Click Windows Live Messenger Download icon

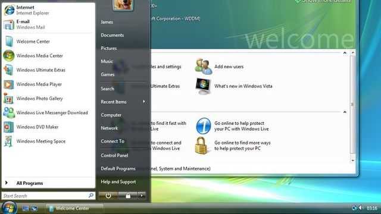pos(9,112)
